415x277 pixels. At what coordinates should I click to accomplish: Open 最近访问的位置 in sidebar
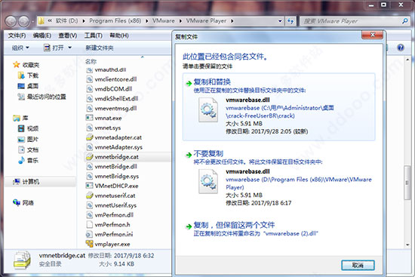(41, 97)
